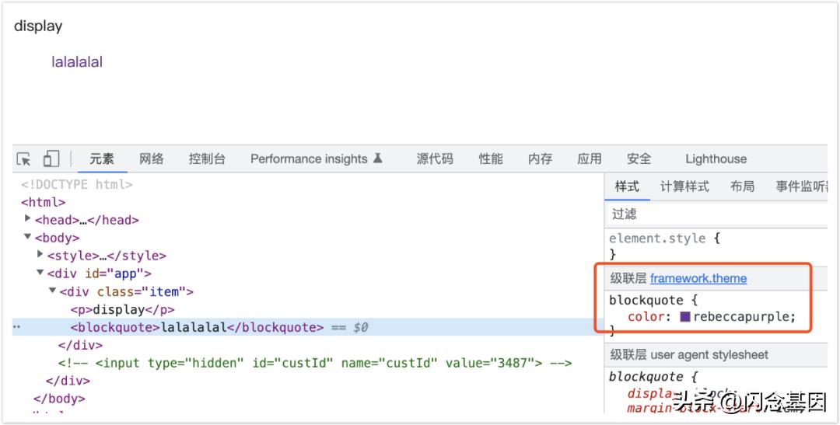Screen dimensions: 840x425
Task: Open the 性能 tab
Action: [x=491, y=159]
